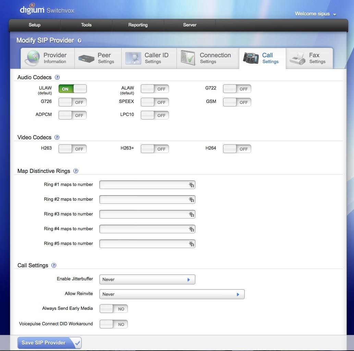Image resolution: width=354 pixels, height=351 pixels.
Task: Click the Map Distinctive Rings help icon
Action: [76, 171]
